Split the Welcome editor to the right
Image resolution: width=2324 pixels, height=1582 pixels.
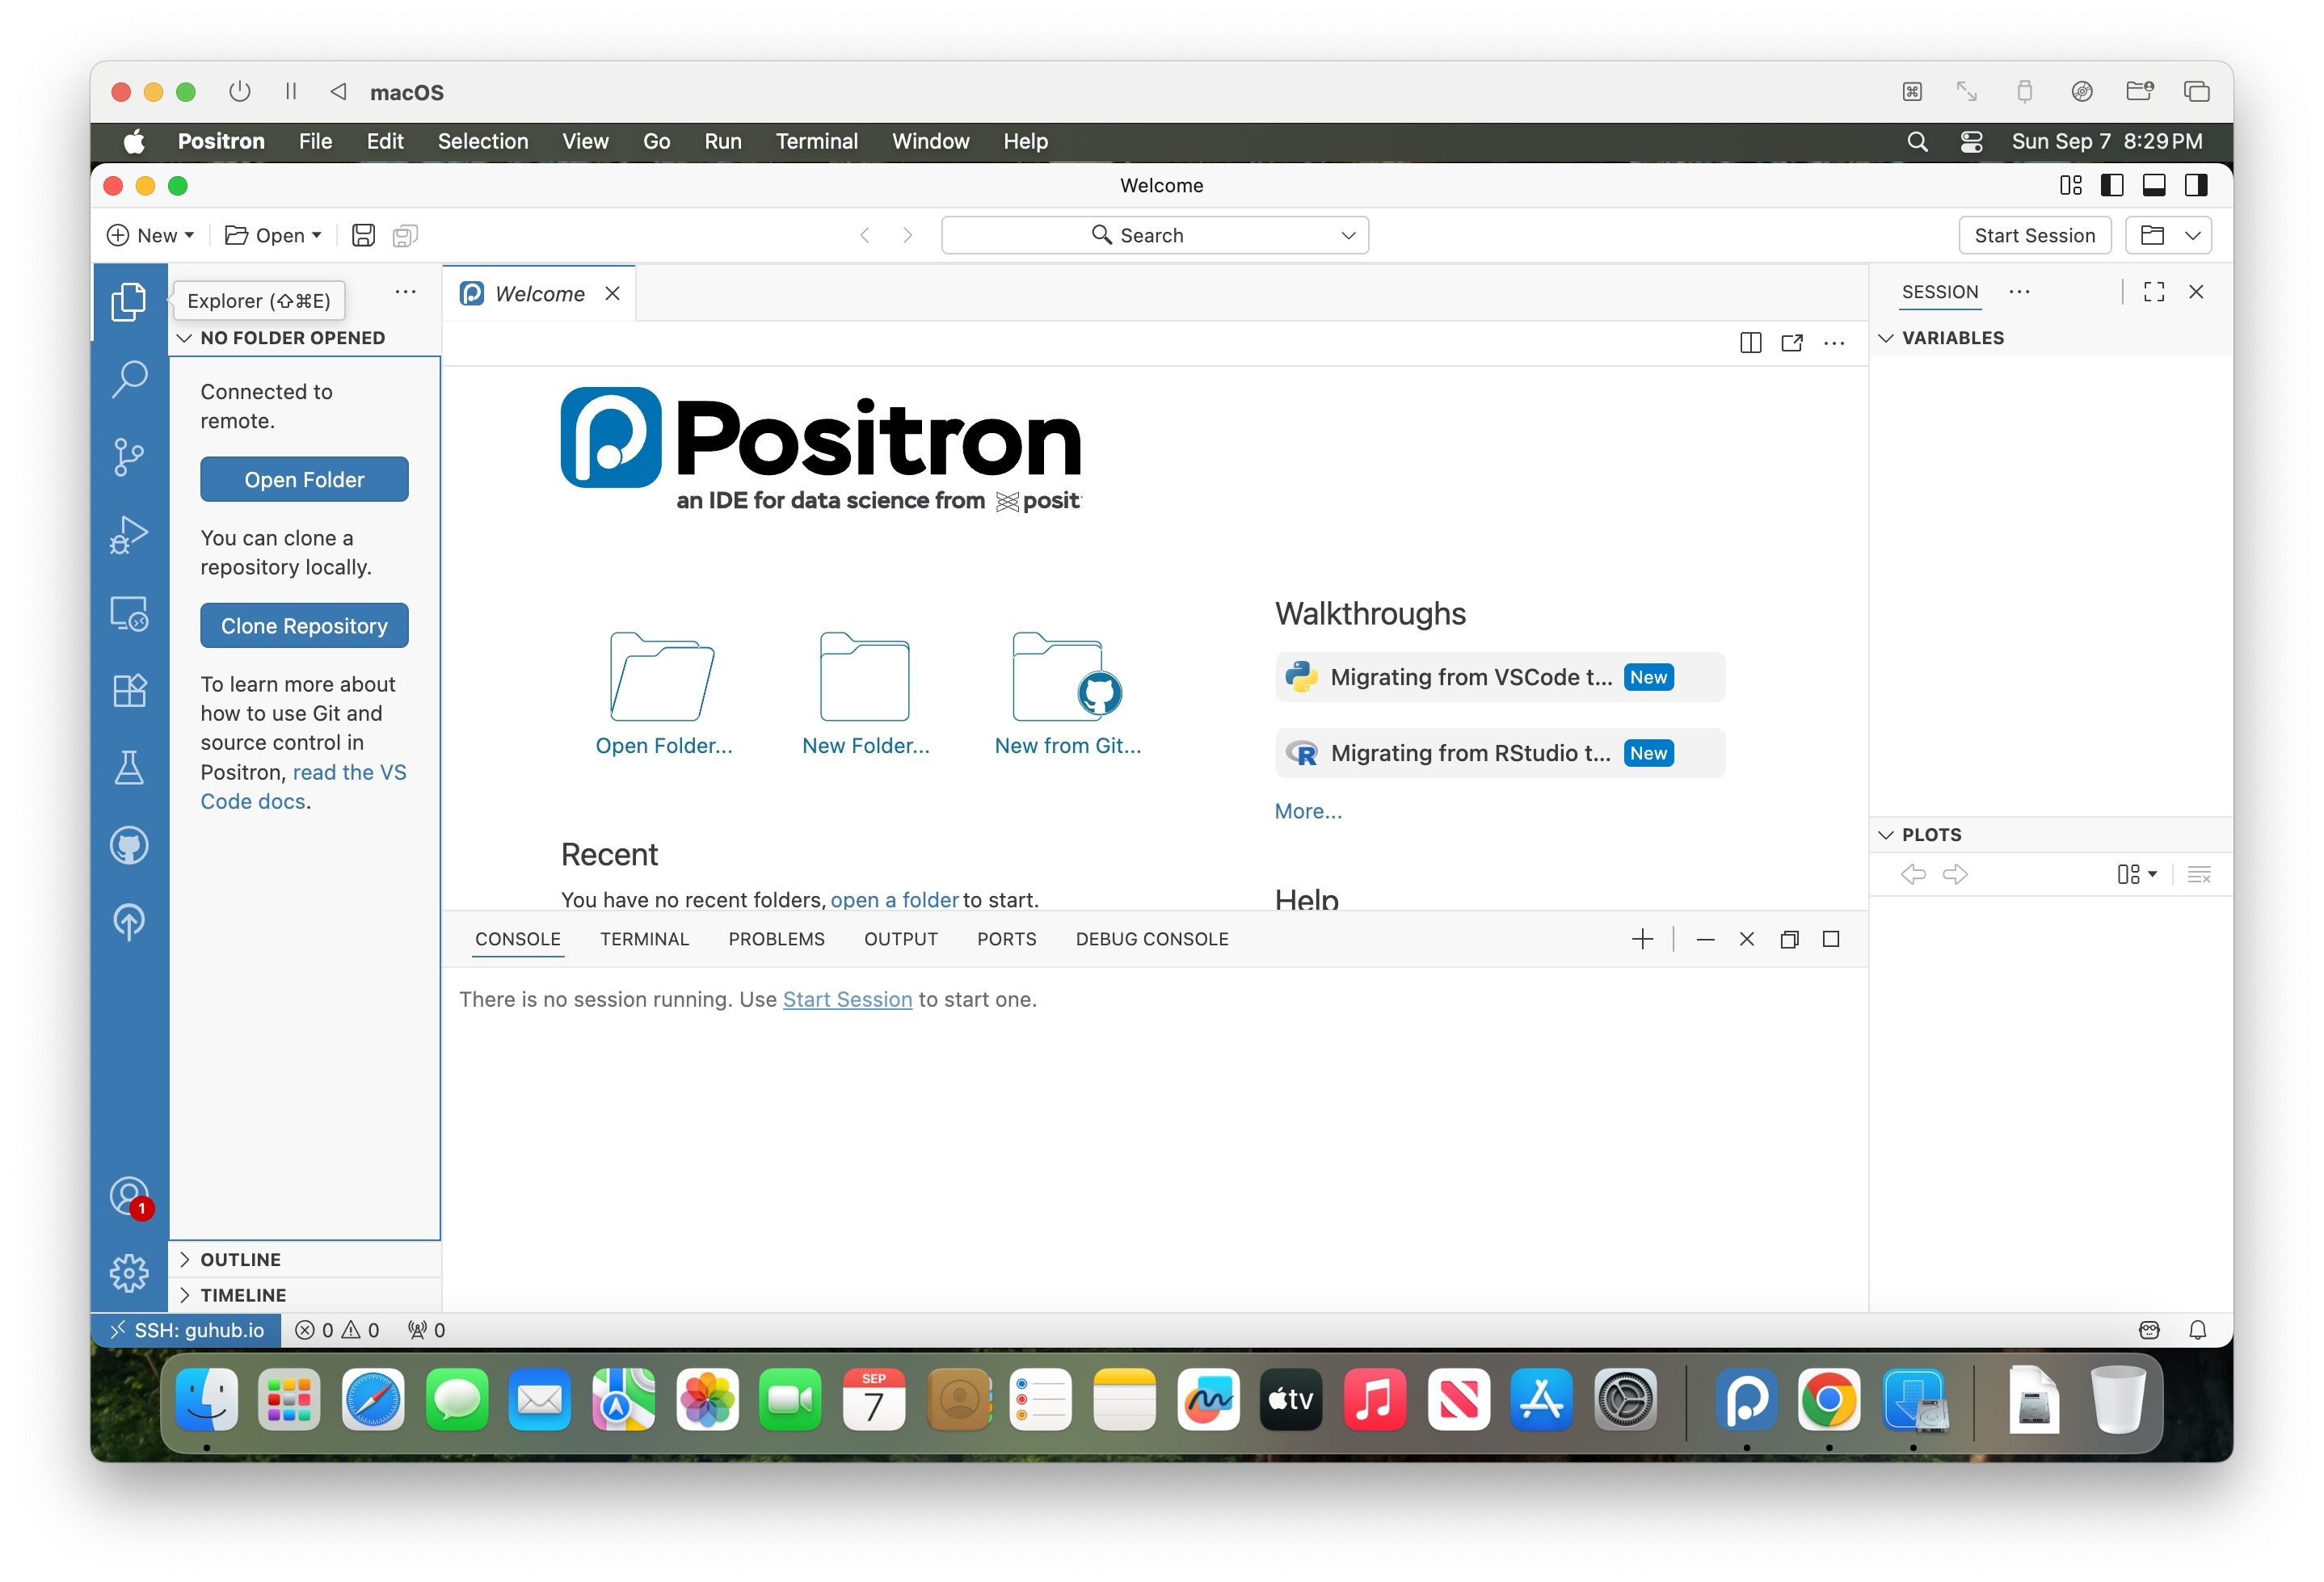(1750, 343)
